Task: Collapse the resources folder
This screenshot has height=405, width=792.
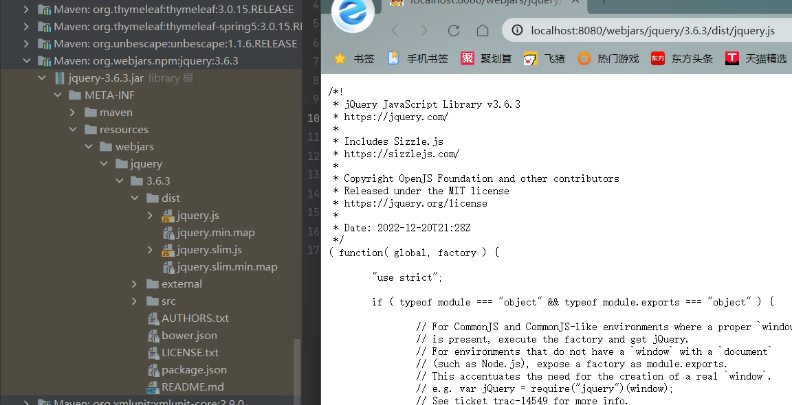Action: pyautogui.click(x=73, y=130)
